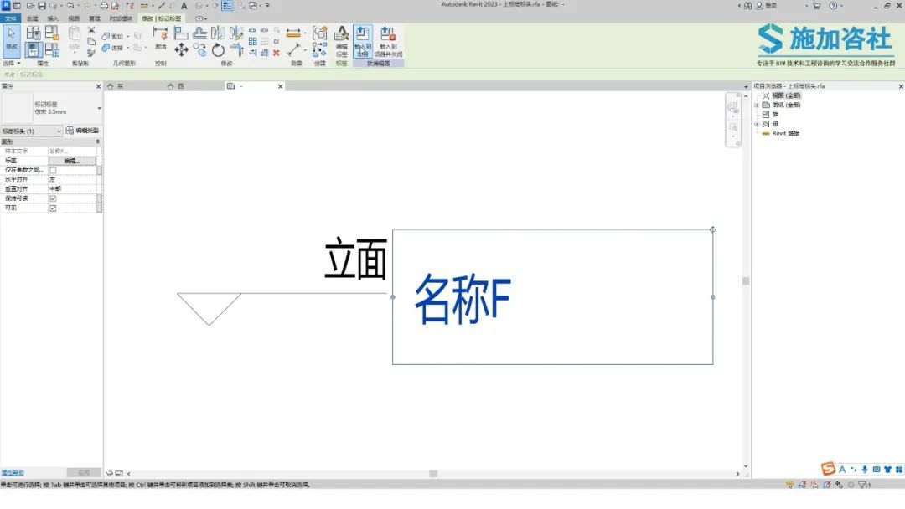
Task: Select the Families node in Project Browser
Action: pos(775,114)
